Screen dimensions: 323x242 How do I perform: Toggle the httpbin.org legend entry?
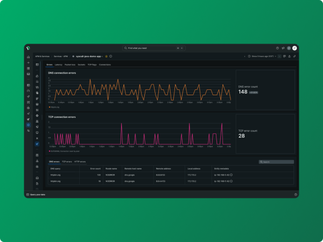[54, 107]
